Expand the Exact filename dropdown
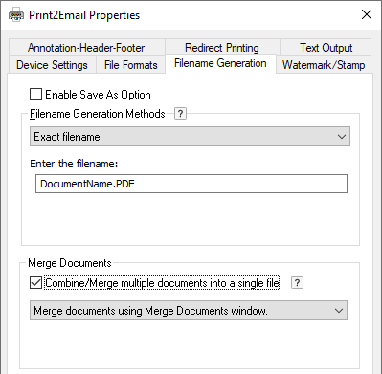Image resolution: width=382 pixels, height=374 pixels. point(190,137)
